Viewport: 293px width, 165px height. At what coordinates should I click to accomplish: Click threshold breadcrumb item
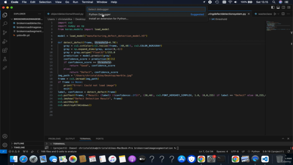tap(219, 19)
